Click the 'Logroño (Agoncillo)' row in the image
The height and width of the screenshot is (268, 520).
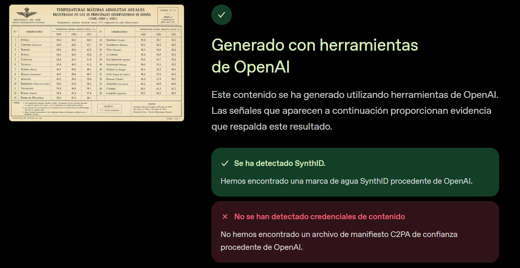139,93
